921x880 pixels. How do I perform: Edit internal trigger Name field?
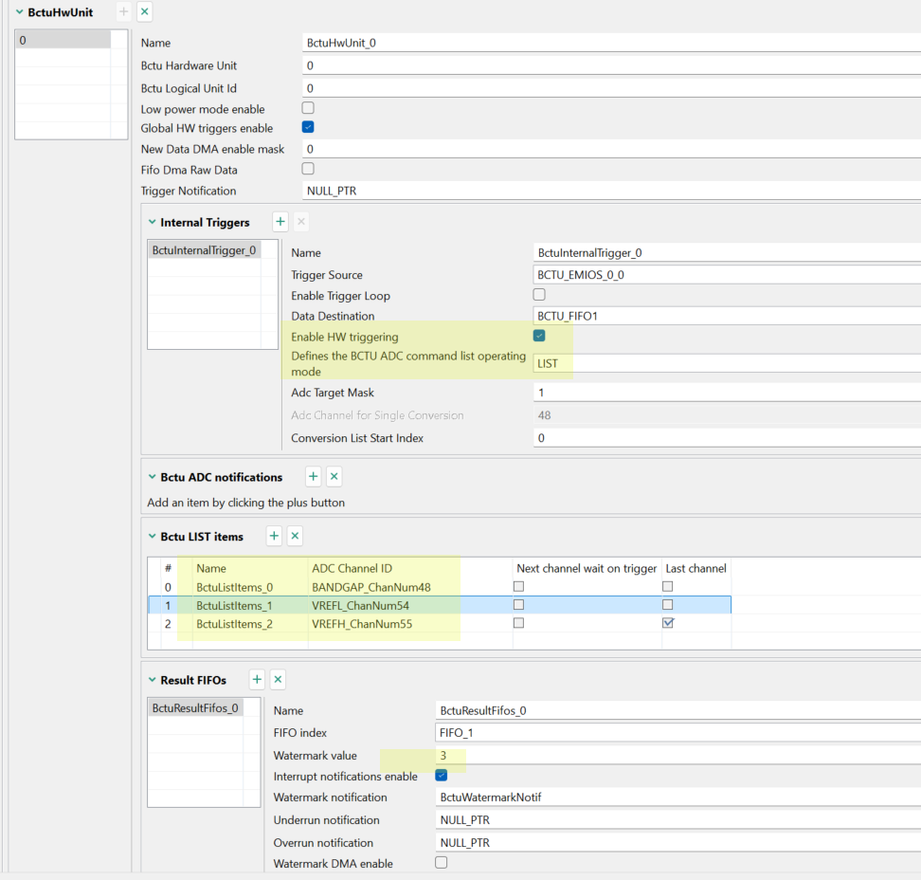727,253
